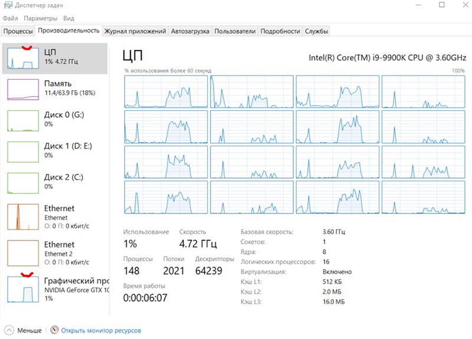This screenshot has width=472, height=339.
Task: Click the Скорость 4.72 ГГц value
Action: 198,243
